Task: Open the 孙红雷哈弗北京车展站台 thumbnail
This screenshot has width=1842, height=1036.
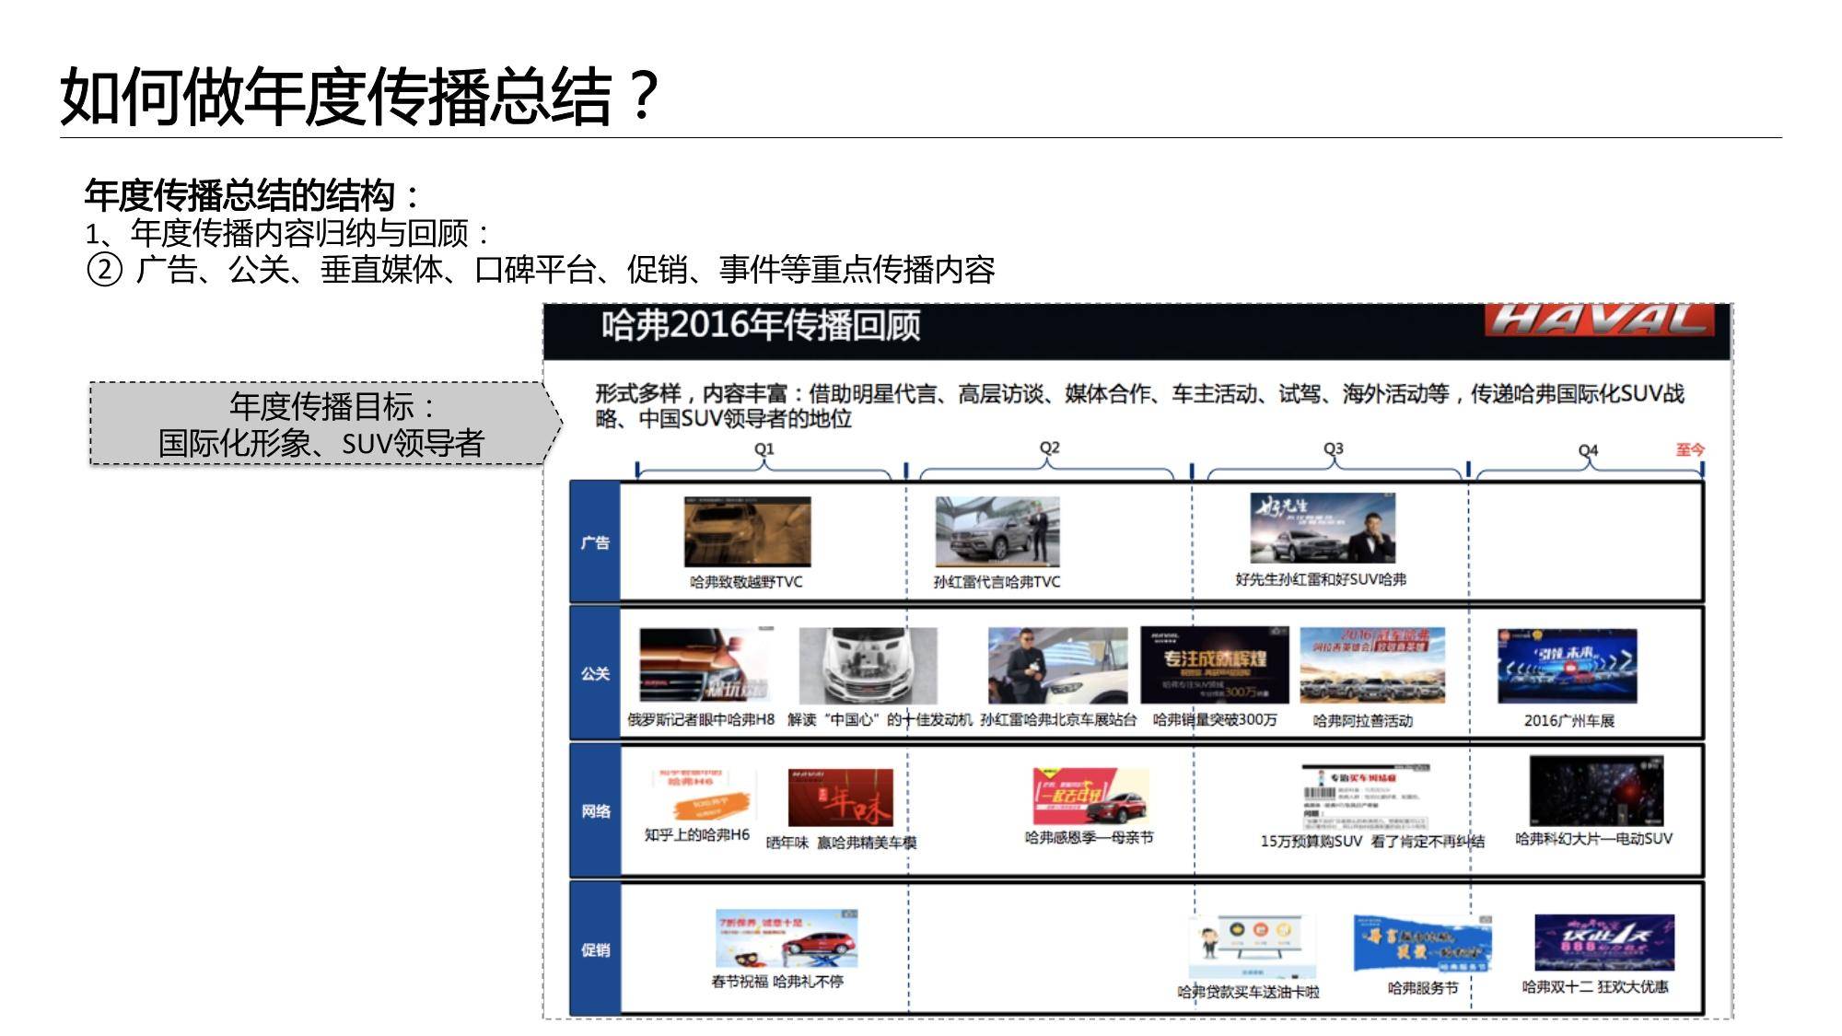Action: click(x=1057, y=666)
